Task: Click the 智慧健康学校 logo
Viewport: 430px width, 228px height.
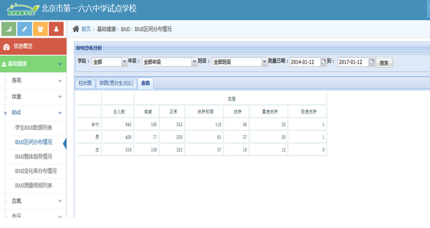Action: click(21, 9)
